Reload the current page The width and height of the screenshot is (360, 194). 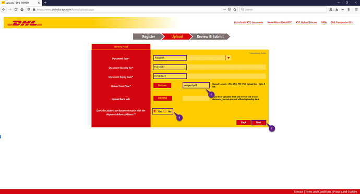click(16, 9)
